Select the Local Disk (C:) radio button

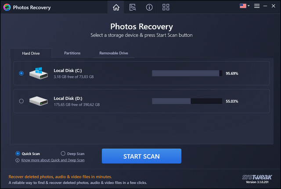[21, 73]
